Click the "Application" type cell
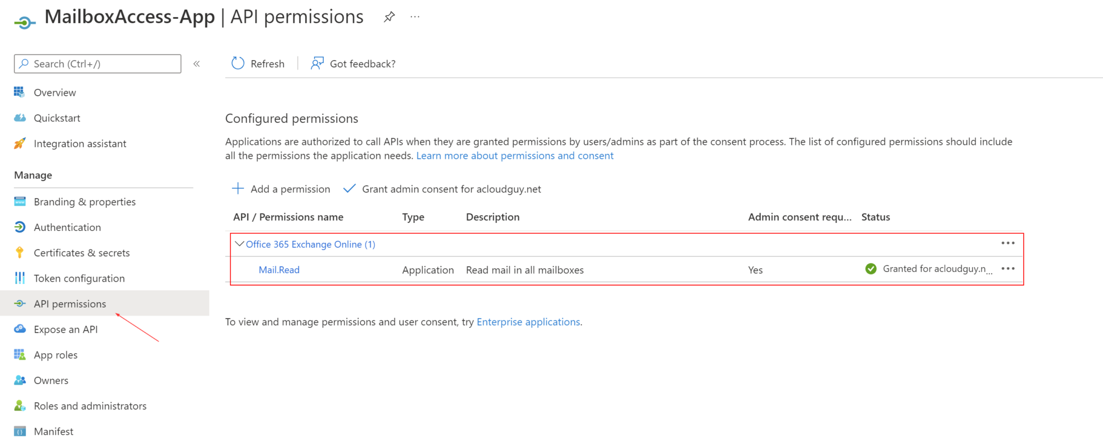1103x447 pixels. coord(428,270)
